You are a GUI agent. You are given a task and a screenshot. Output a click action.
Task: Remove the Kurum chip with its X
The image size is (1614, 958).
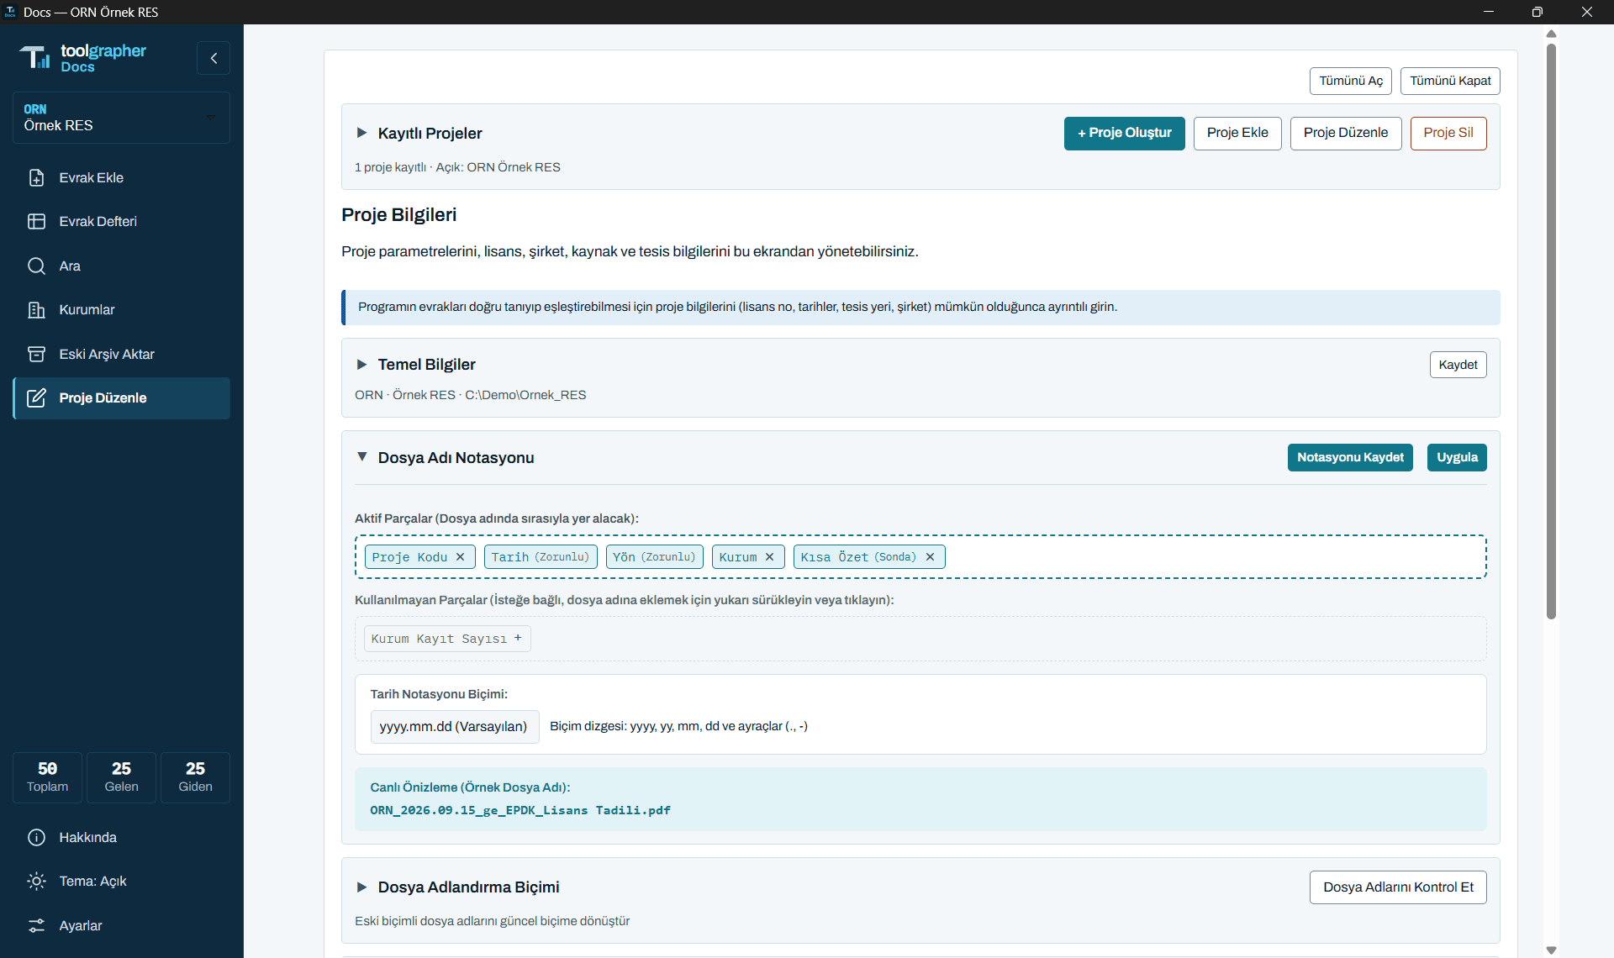[769, 556]
